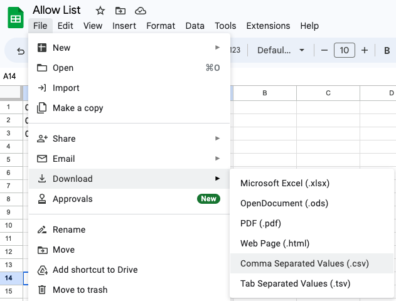Click the Allow List document title

pos(56,10)
